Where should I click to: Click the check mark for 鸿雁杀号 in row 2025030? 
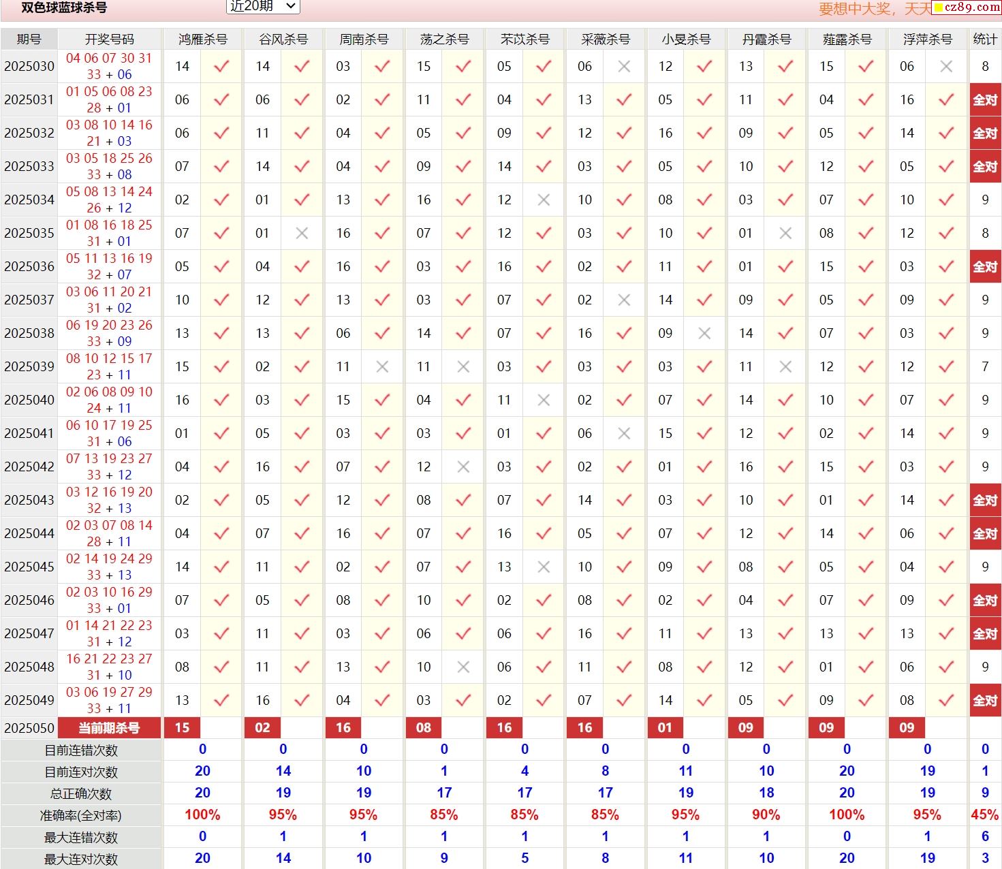[x=221, y=67]
